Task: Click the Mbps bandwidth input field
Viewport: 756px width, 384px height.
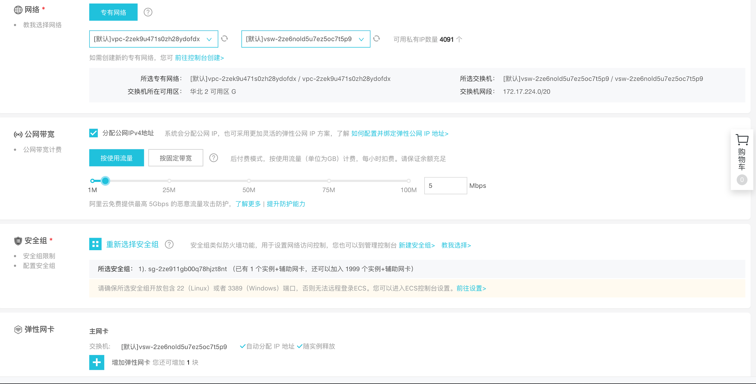Action: [445, 186]
